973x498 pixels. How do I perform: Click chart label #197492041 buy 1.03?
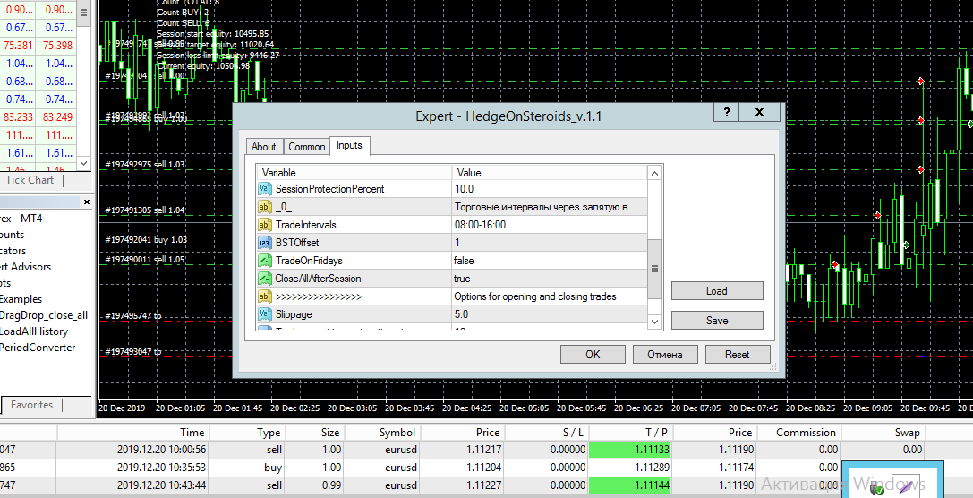pos(145,240)
